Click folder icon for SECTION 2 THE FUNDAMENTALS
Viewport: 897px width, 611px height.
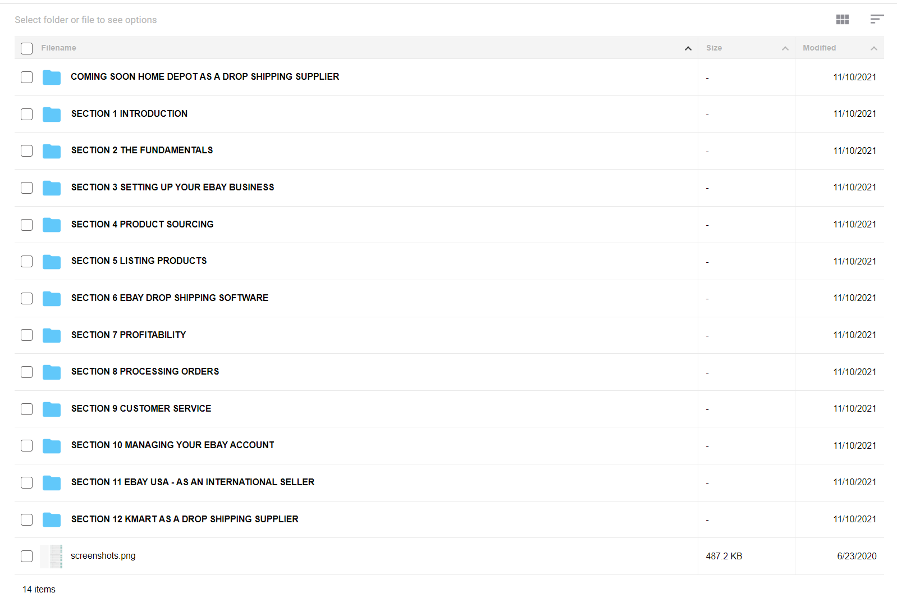coord(52,151)
